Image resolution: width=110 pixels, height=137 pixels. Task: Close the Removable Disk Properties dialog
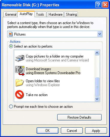106,5
